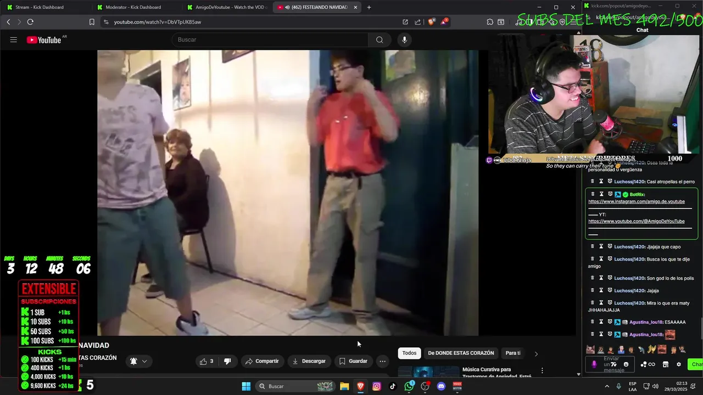Select De DONDE ESTAS CORAZÓN chip
The image size is (703, 395).
[x=461, y=353]
